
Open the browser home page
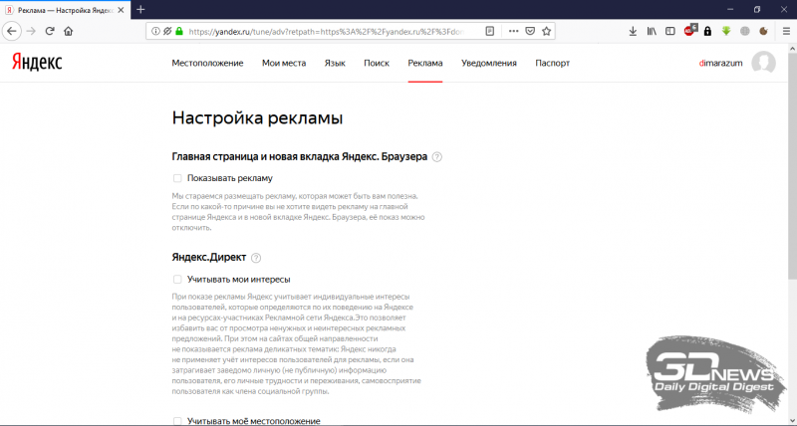tap(68, 31)
